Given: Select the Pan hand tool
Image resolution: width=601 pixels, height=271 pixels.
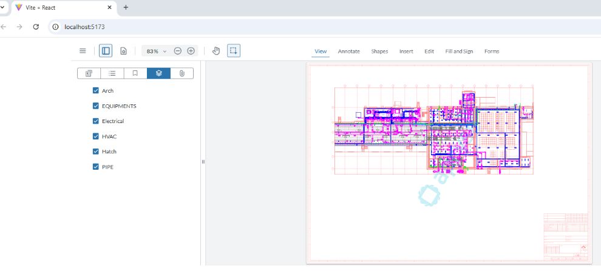Looking at the screenshot, I should [x=216, y=51].
